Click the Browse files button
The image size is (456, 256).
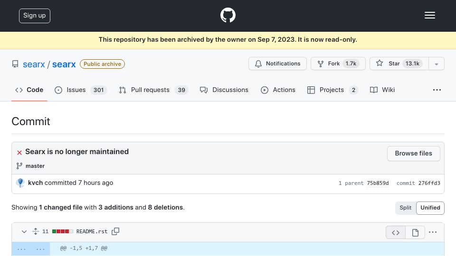click(x=413, y=153)
